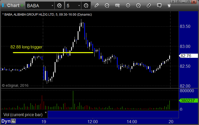Toggle the scale lock icon beside Dyn

point(13,121)
